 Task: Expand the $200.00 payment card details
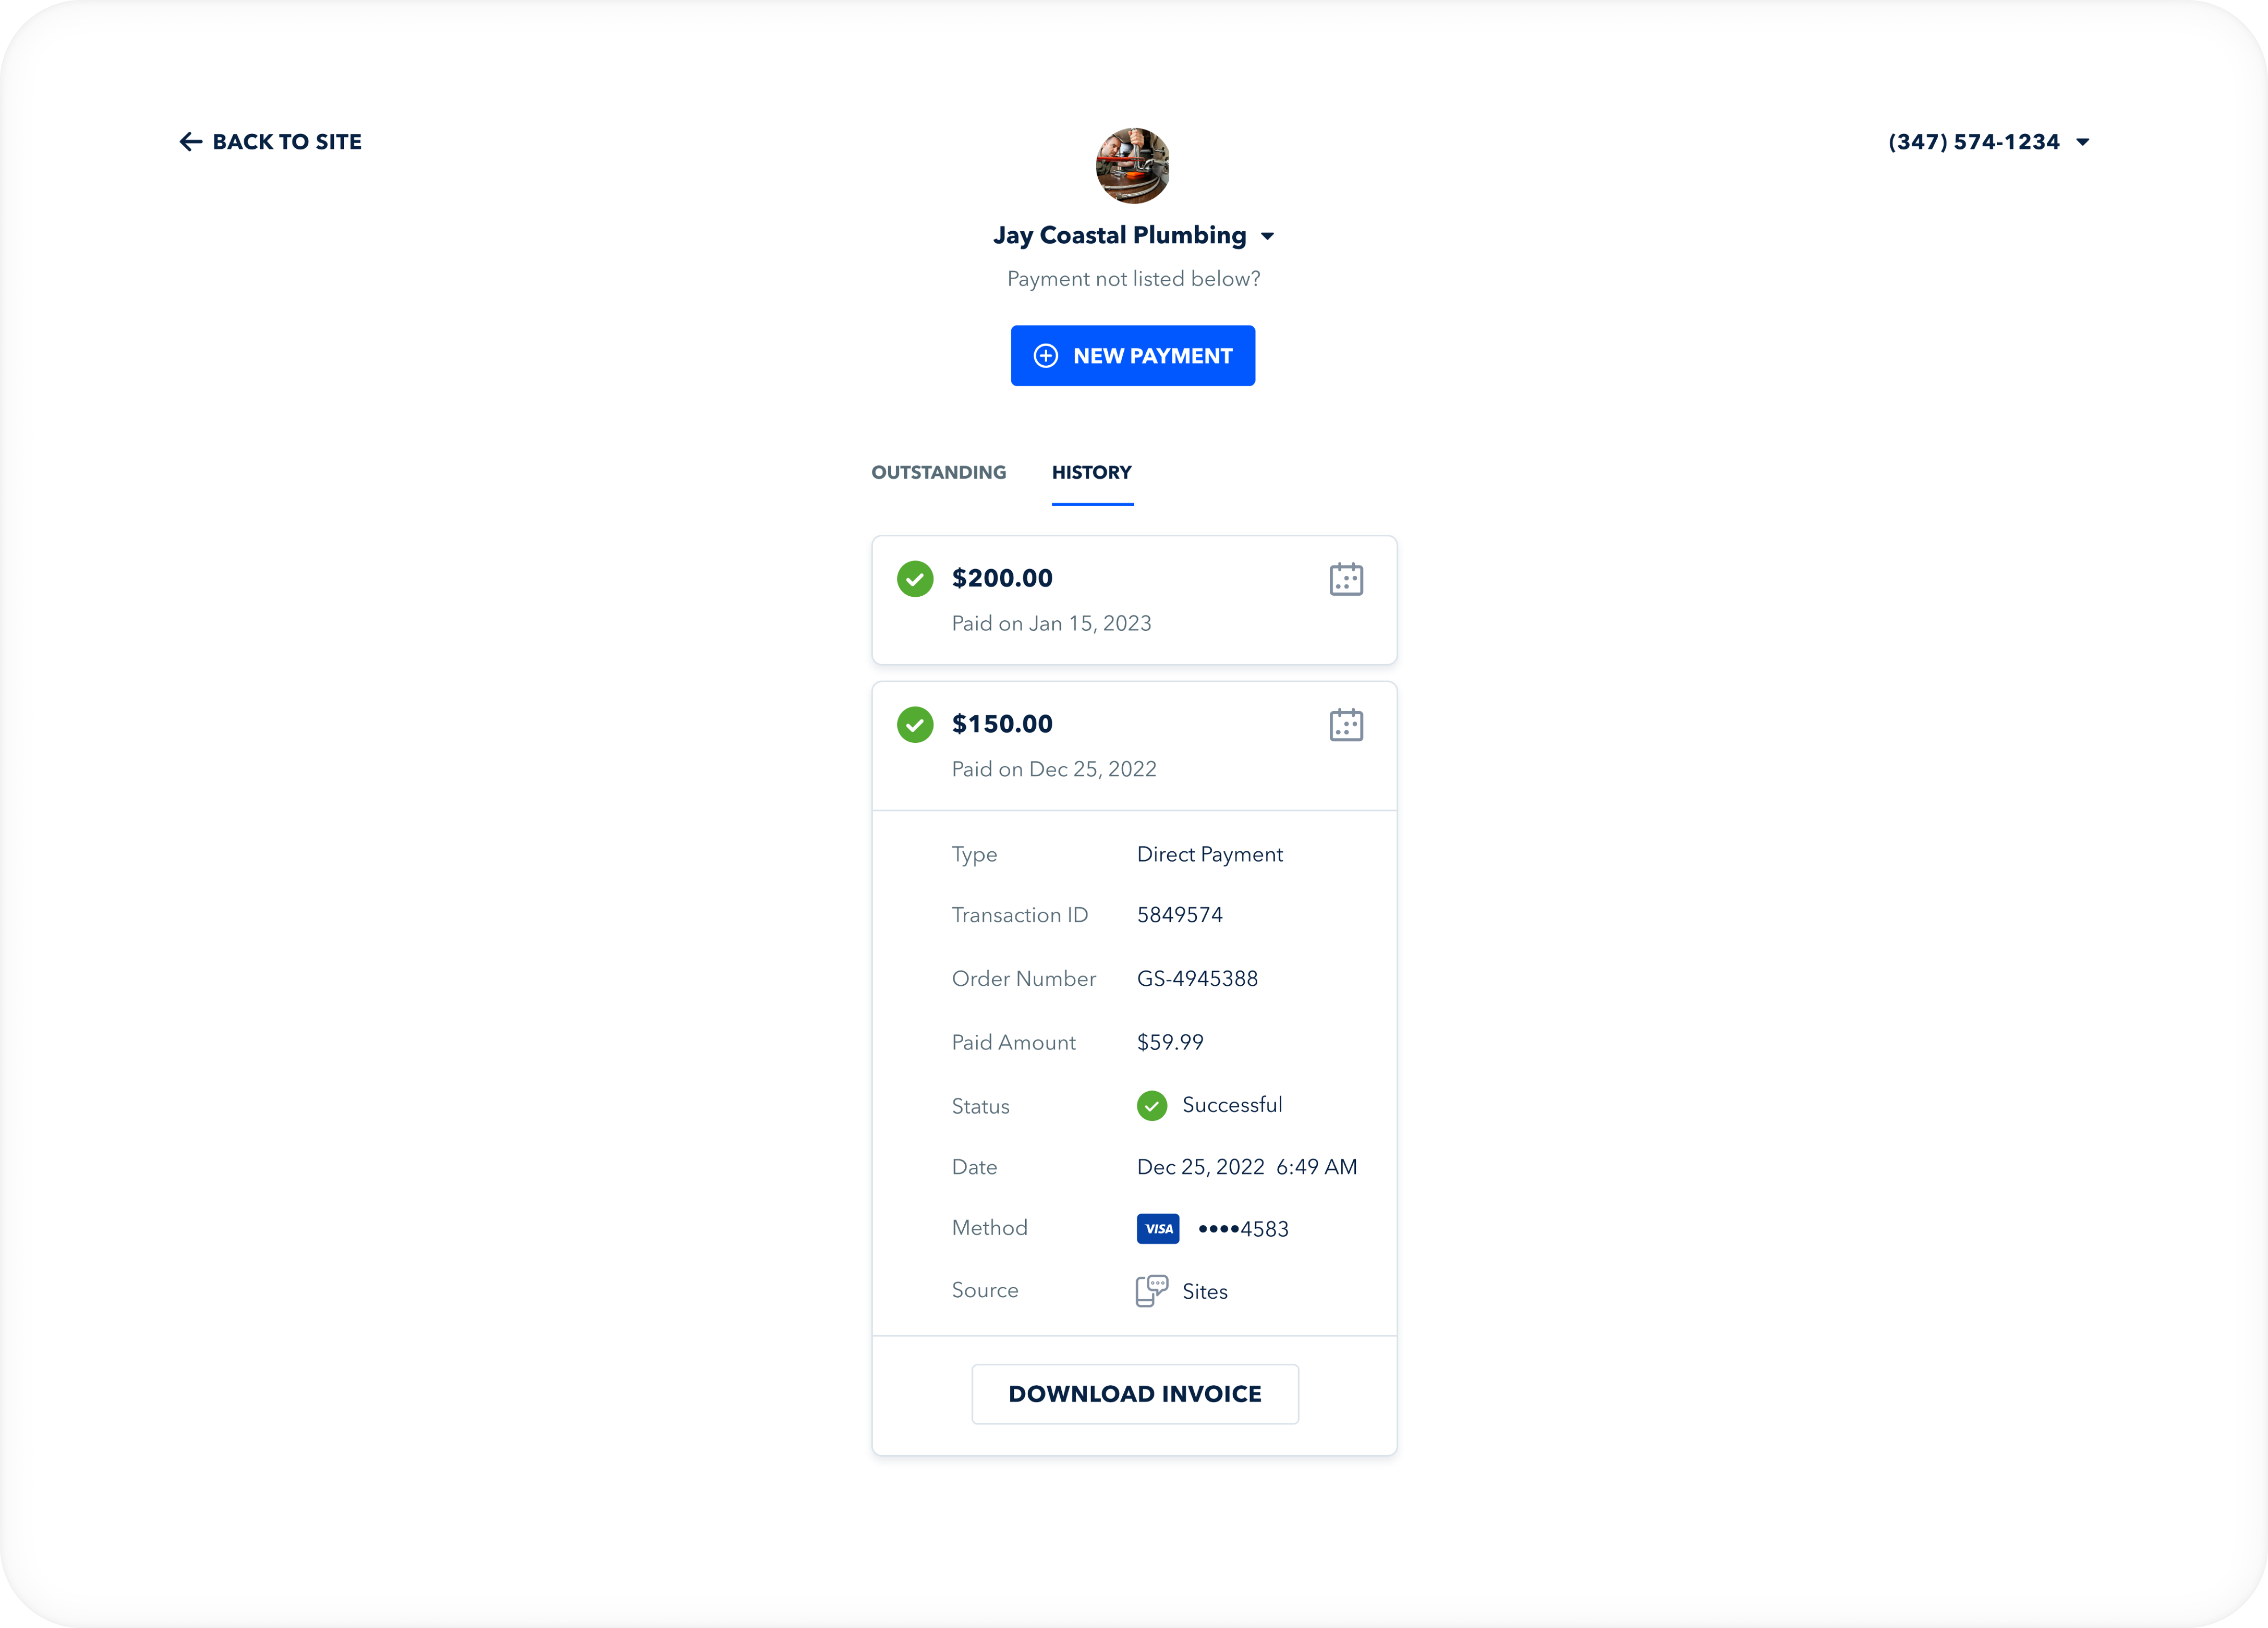pos(1134,600)
